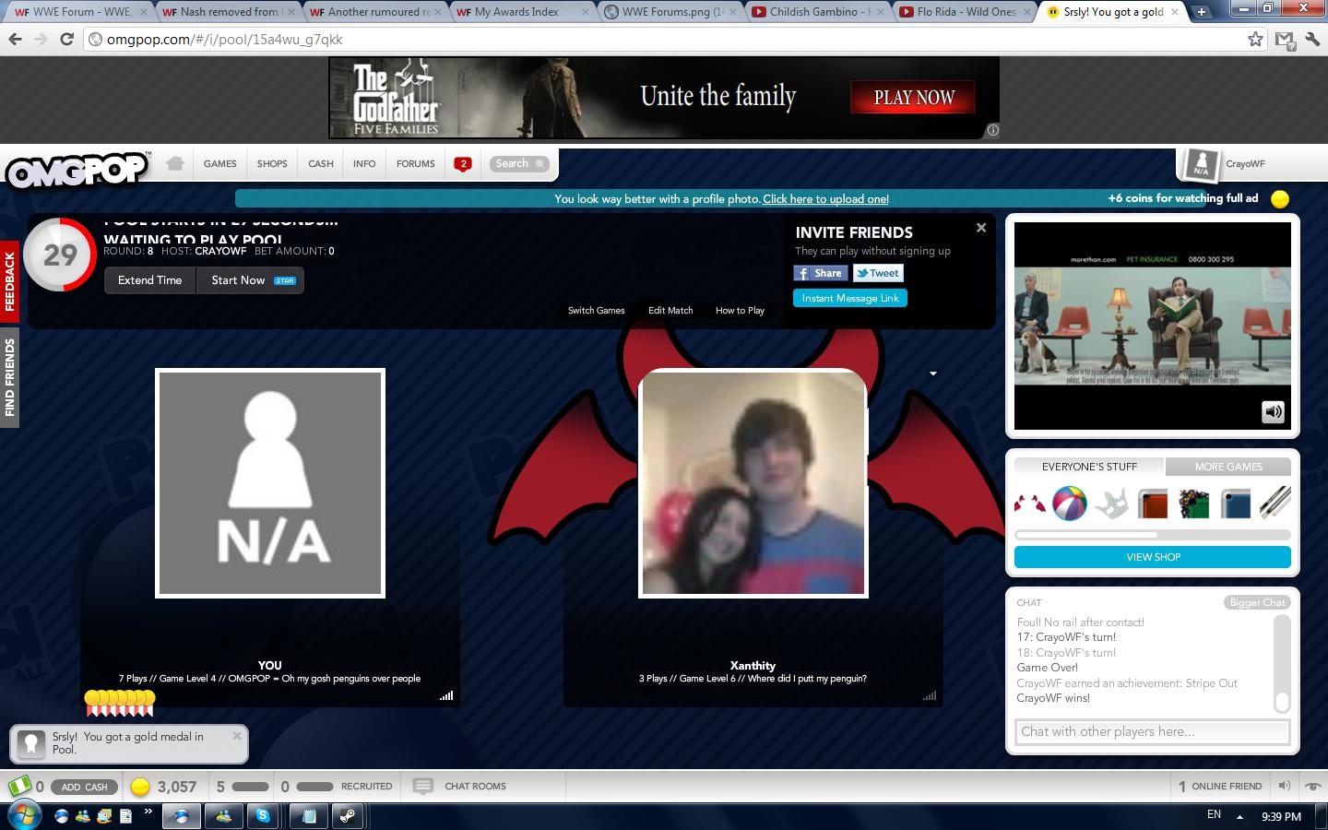Screen dimensions: 1328x830
Task: Select the green flowered pool table item
Action: coord(1194,504)
